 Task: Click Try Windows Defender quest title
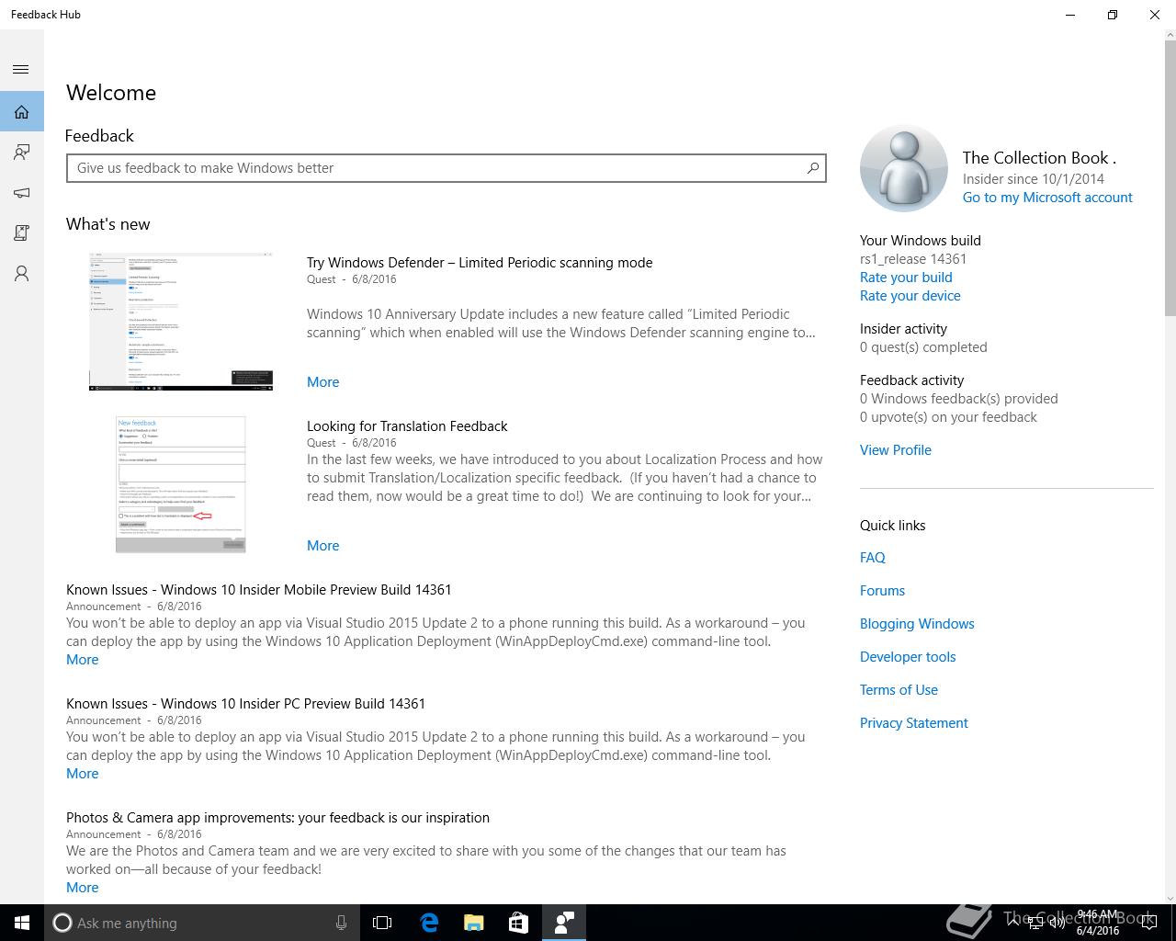click(480, 263)
